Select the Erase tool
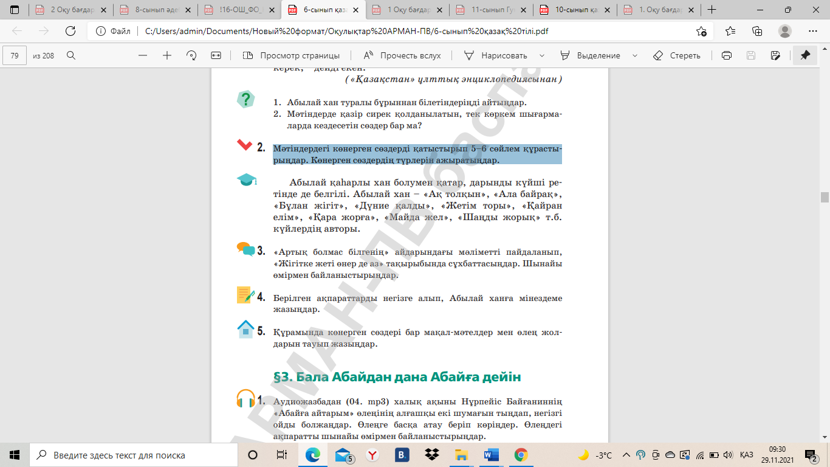The width and height of the screenshot is (830, 467). pos(677,55)
